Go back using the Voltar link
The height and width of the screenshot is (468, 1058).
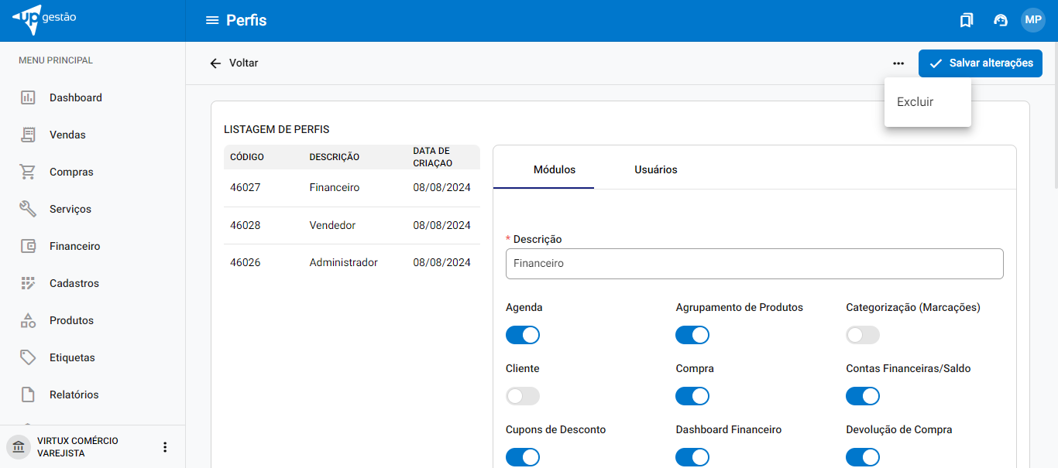(234, 63)
